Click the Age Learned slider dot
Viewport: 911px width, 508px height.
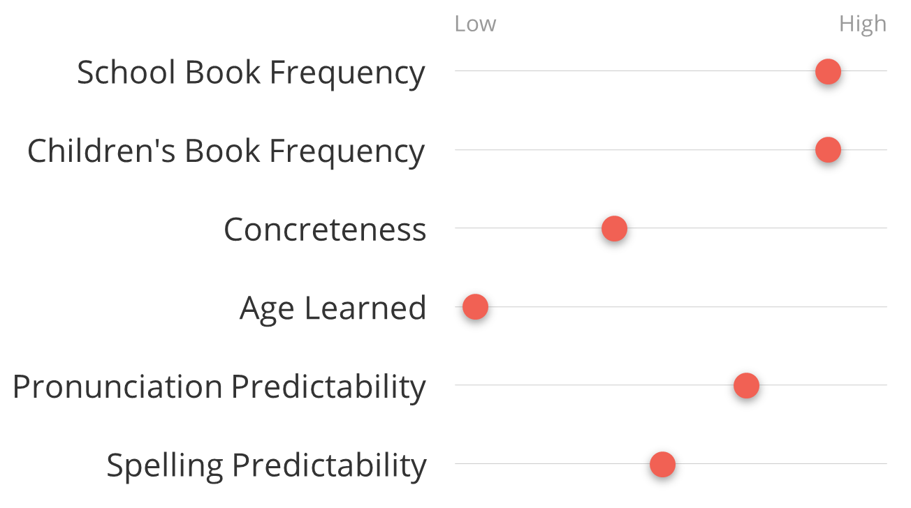click(x=475, y=307)
